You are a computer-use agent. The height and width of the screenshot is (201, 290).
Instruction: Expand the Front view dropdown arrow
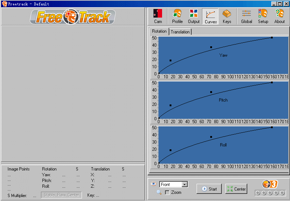[184, 184]
